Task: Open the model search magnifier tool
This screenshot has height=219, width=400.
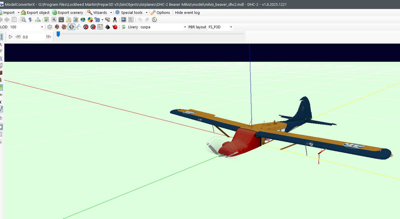Action: click(23, 20)
